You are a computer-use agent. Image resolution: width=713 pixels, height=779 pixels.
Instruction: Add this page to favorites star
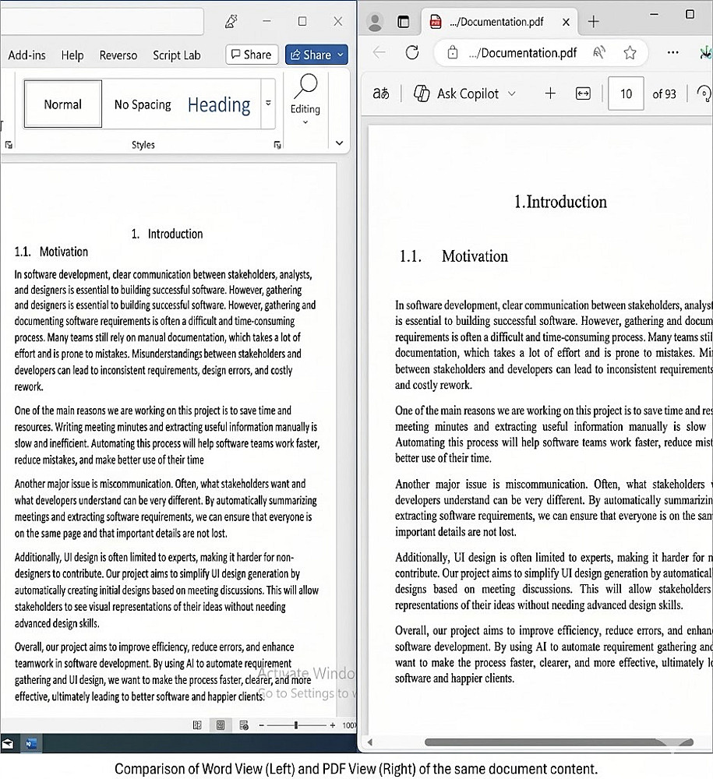[x=630, y=53]
